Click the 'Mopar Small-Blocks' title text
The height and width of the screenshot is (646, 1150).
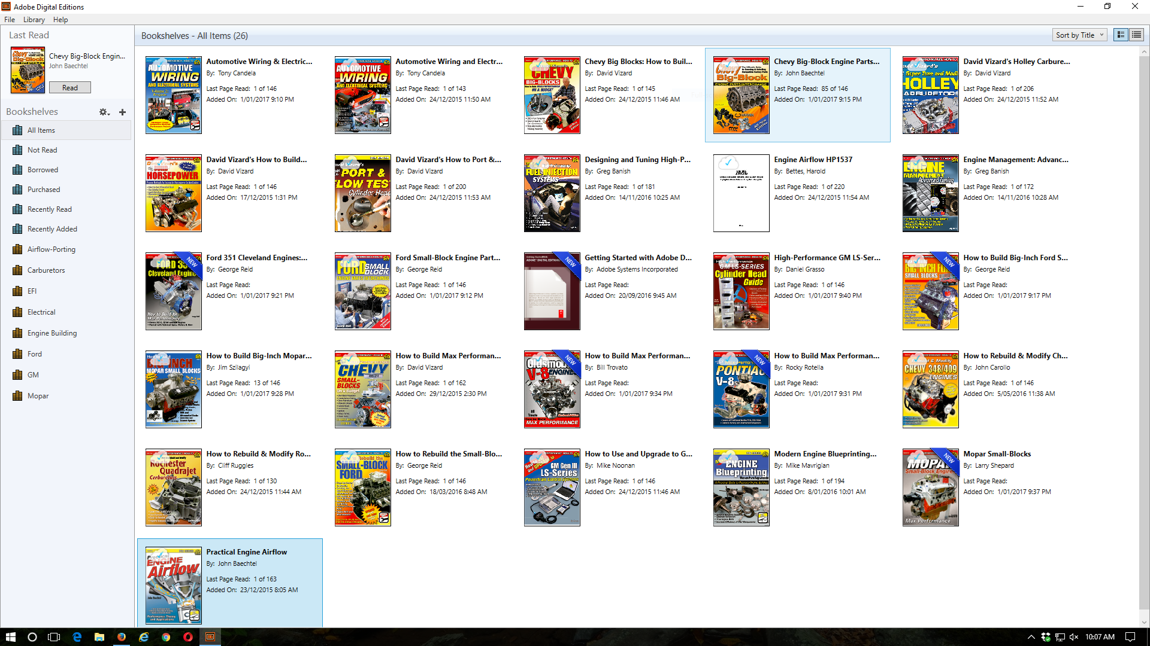(x=997, y=454)
